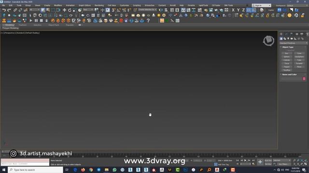Viewport: 309px width, 173px height.
Task: Restrict transform to Y axis
Action: [238, 10]
